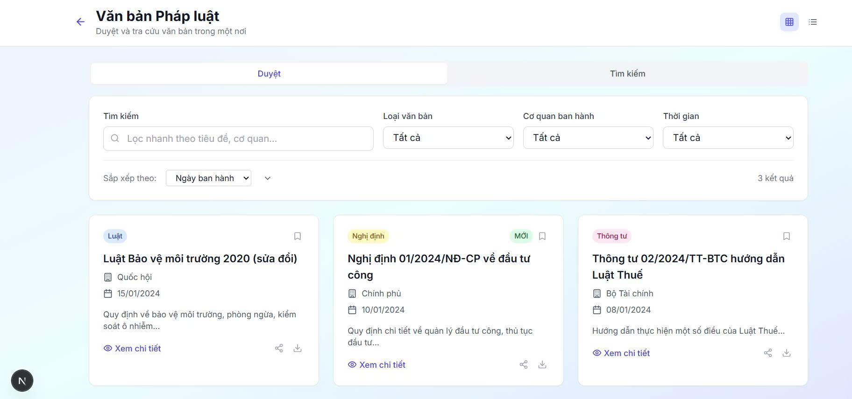Share the Thông tư 02/2024 document
Viewport: 852px width, 399px height.
[x=768, y=353]
